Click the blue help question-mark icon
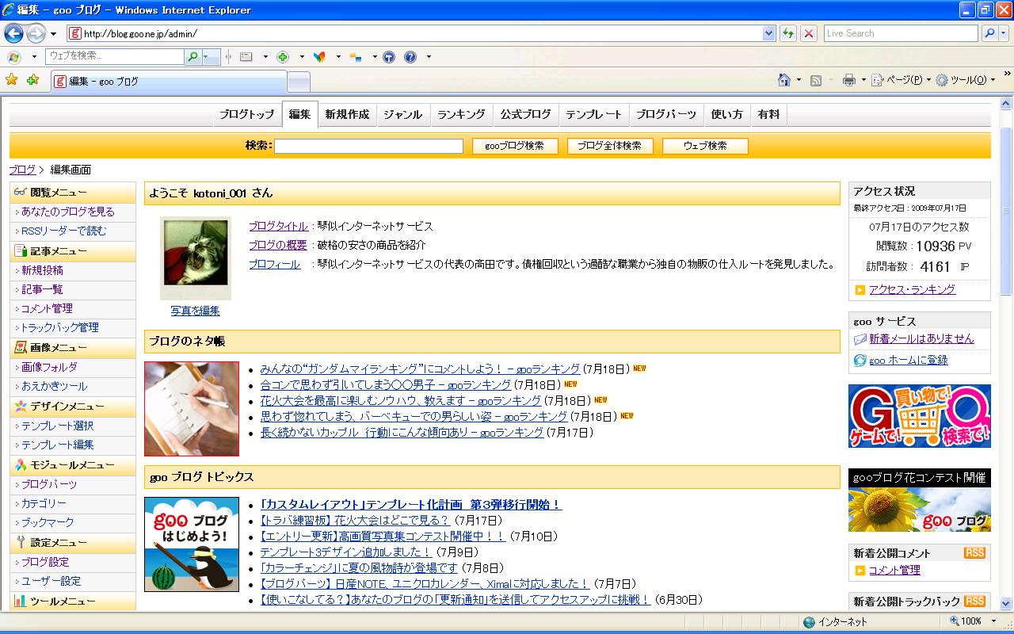The height and width of the screenshot is (634, 1014). (x=410, y=57)
